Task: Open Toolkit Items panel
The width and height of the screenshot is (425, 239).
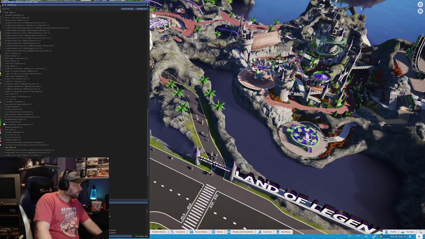Action: click(158, 232)
